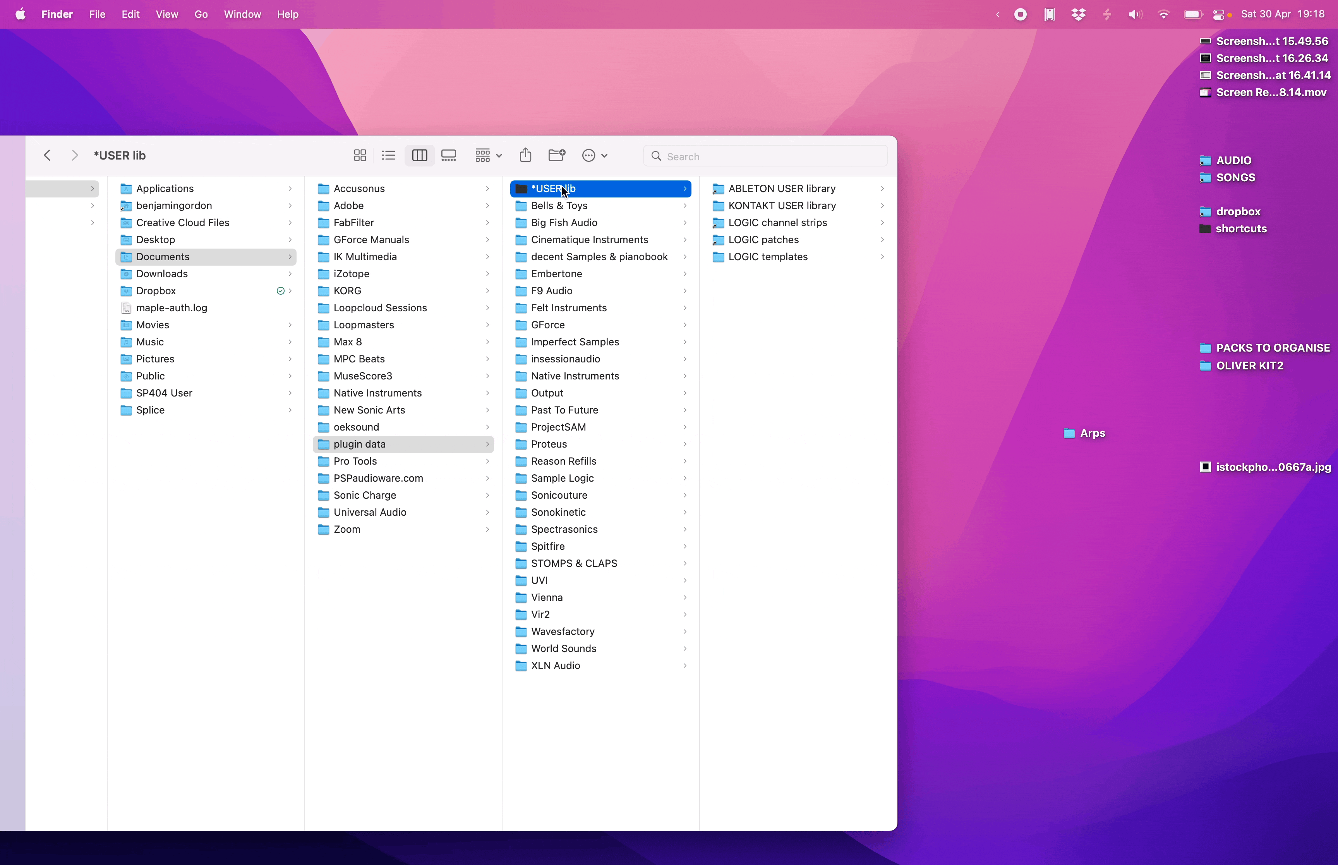Switch to list view in the toolbar
The image size is (1338, 865).
[x=389, y=156]
